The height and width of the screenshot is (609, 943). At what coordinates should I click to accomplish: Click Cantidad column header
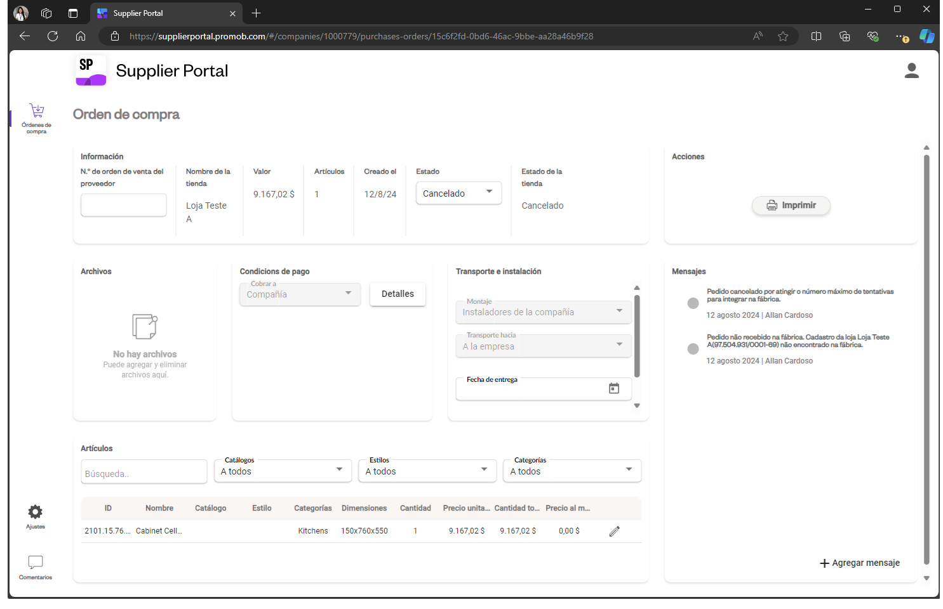[x=415, y=508]
